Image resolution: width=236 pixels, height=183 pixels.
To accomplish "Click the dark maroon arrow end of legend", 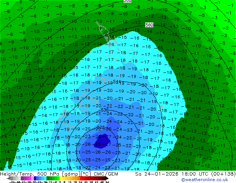I will click(x=107, y=178).
